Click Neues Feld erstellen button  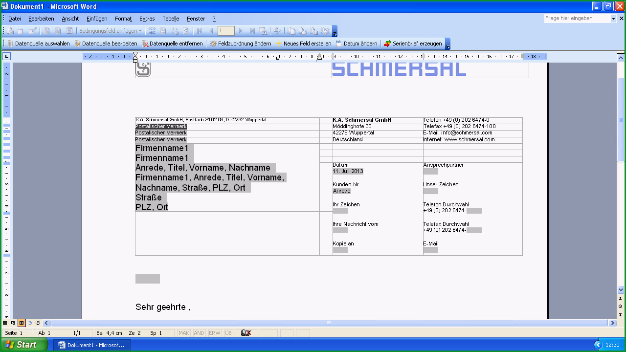(303, 44)
